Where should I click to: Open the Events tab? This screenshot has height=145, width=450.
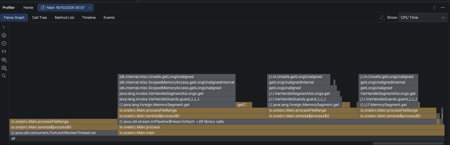[109, 17]
